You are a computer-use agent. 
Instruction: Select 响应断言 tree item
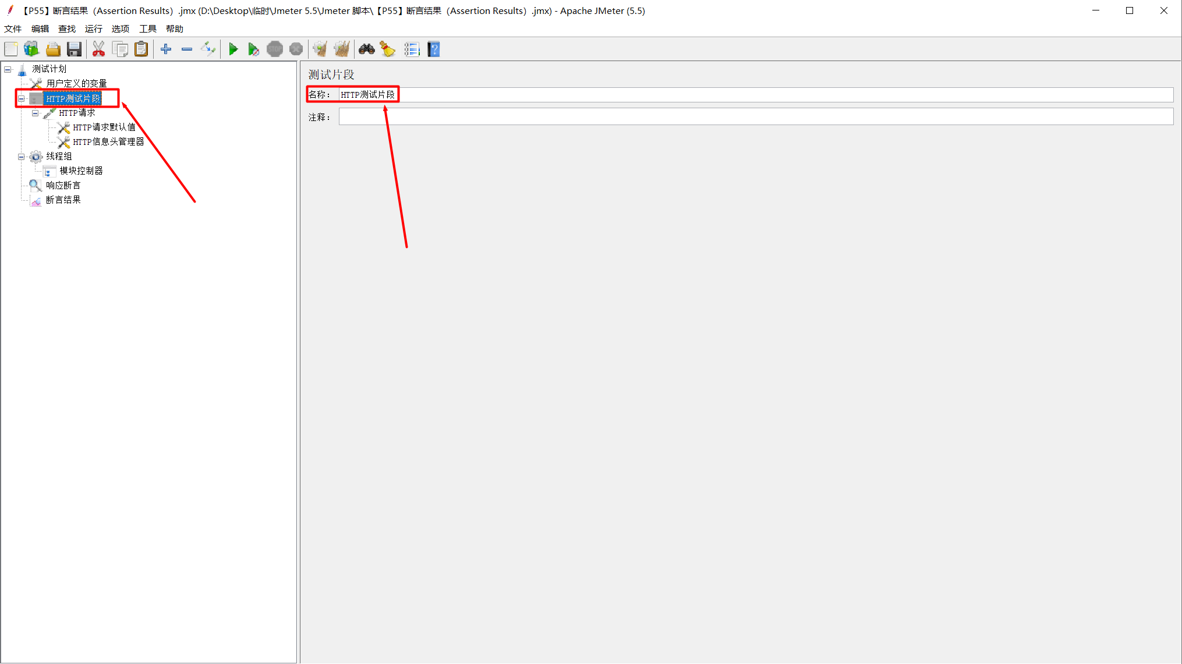63,186
